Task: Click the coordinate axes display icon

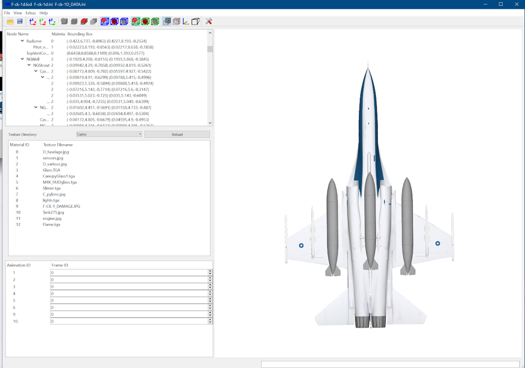Action: [x=186, y=21]
